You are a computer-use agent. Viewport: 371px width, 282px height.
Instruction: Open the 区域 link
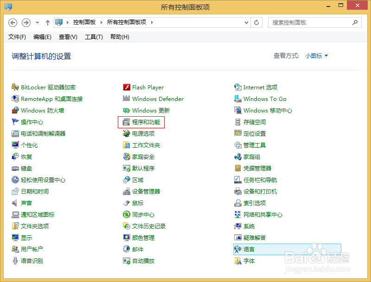click(138, 180)
